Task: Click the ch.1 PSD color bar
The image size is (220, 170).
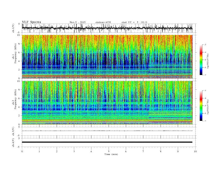Action: click(201, 60)
